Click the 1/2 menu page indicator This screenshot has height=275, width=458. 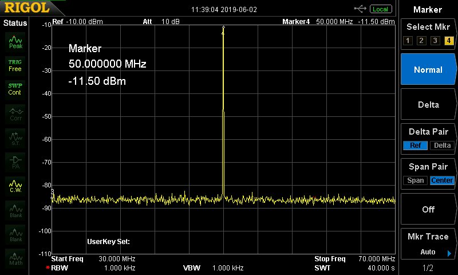point(428,268)
